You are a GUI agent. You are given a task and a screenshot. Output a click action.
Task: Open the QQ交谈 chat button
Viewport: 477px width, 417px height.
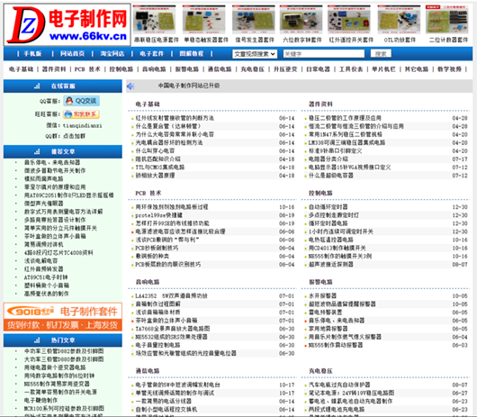[81, 101]
